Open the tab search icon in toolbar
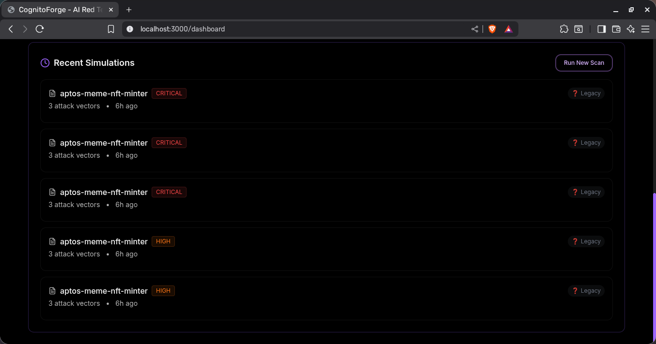The width and height of the screenshot is (656, 344). (x=578, y=29)
